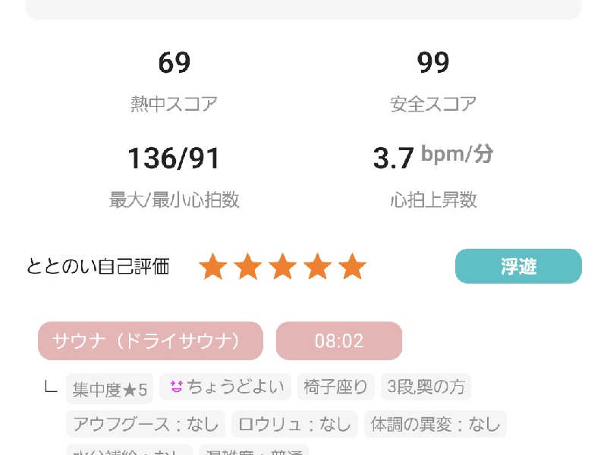
Task: Select the ロウリュ：なし tag
Action: point(294,424)
